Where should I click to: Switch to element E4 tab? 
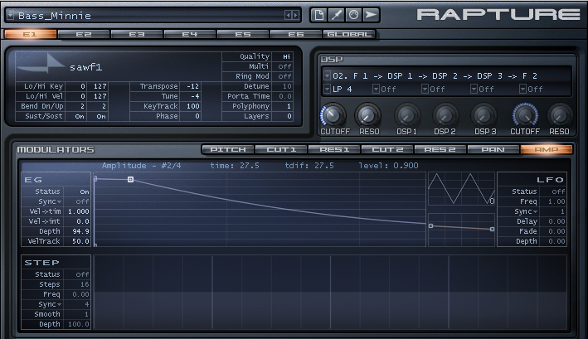point(190,34)
